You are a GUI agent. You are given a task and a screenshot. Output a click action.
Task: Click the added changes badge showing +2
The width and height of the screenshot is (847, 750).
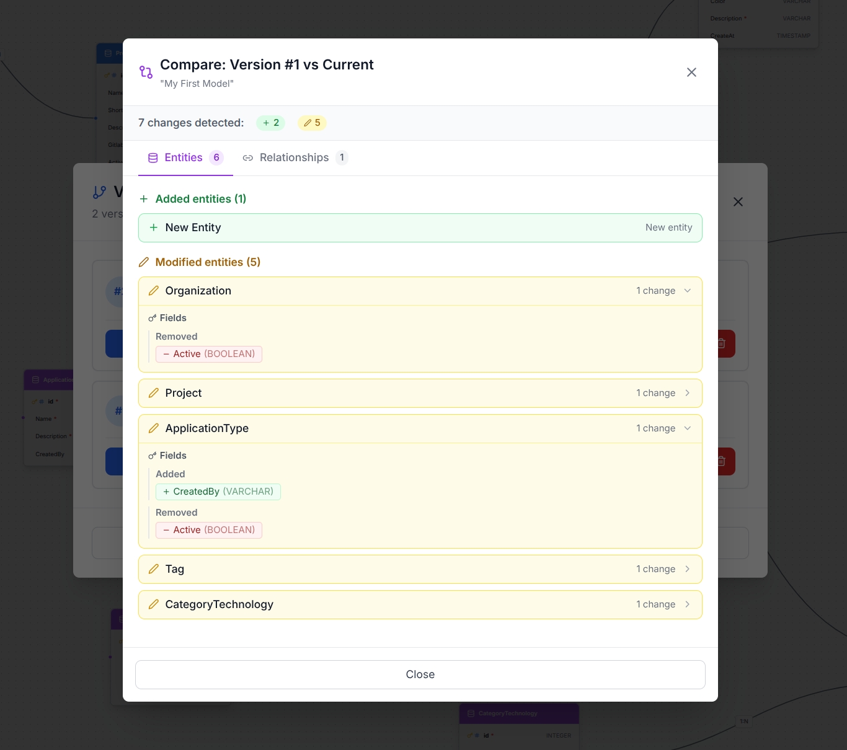coord(270,123)
